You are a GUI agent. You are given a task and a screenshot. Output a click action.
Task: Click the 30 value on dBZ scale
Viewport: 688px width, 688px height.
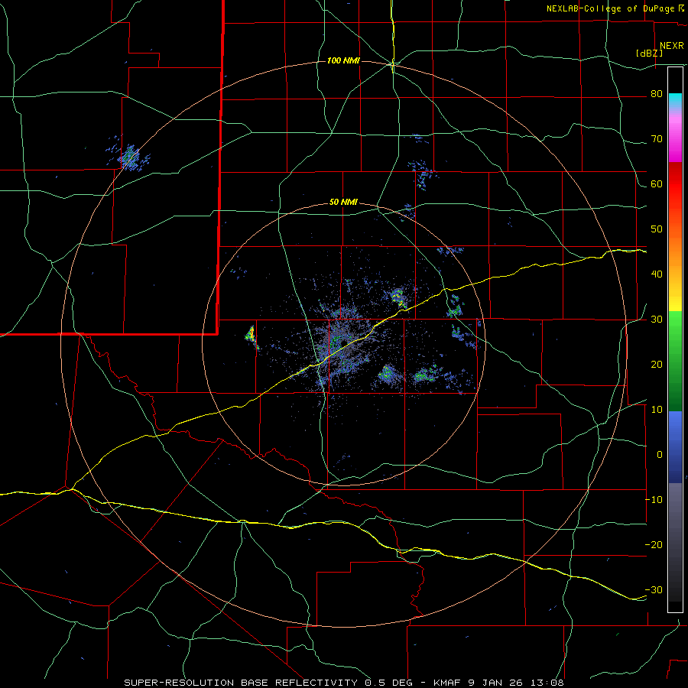(x=657, y=320)
